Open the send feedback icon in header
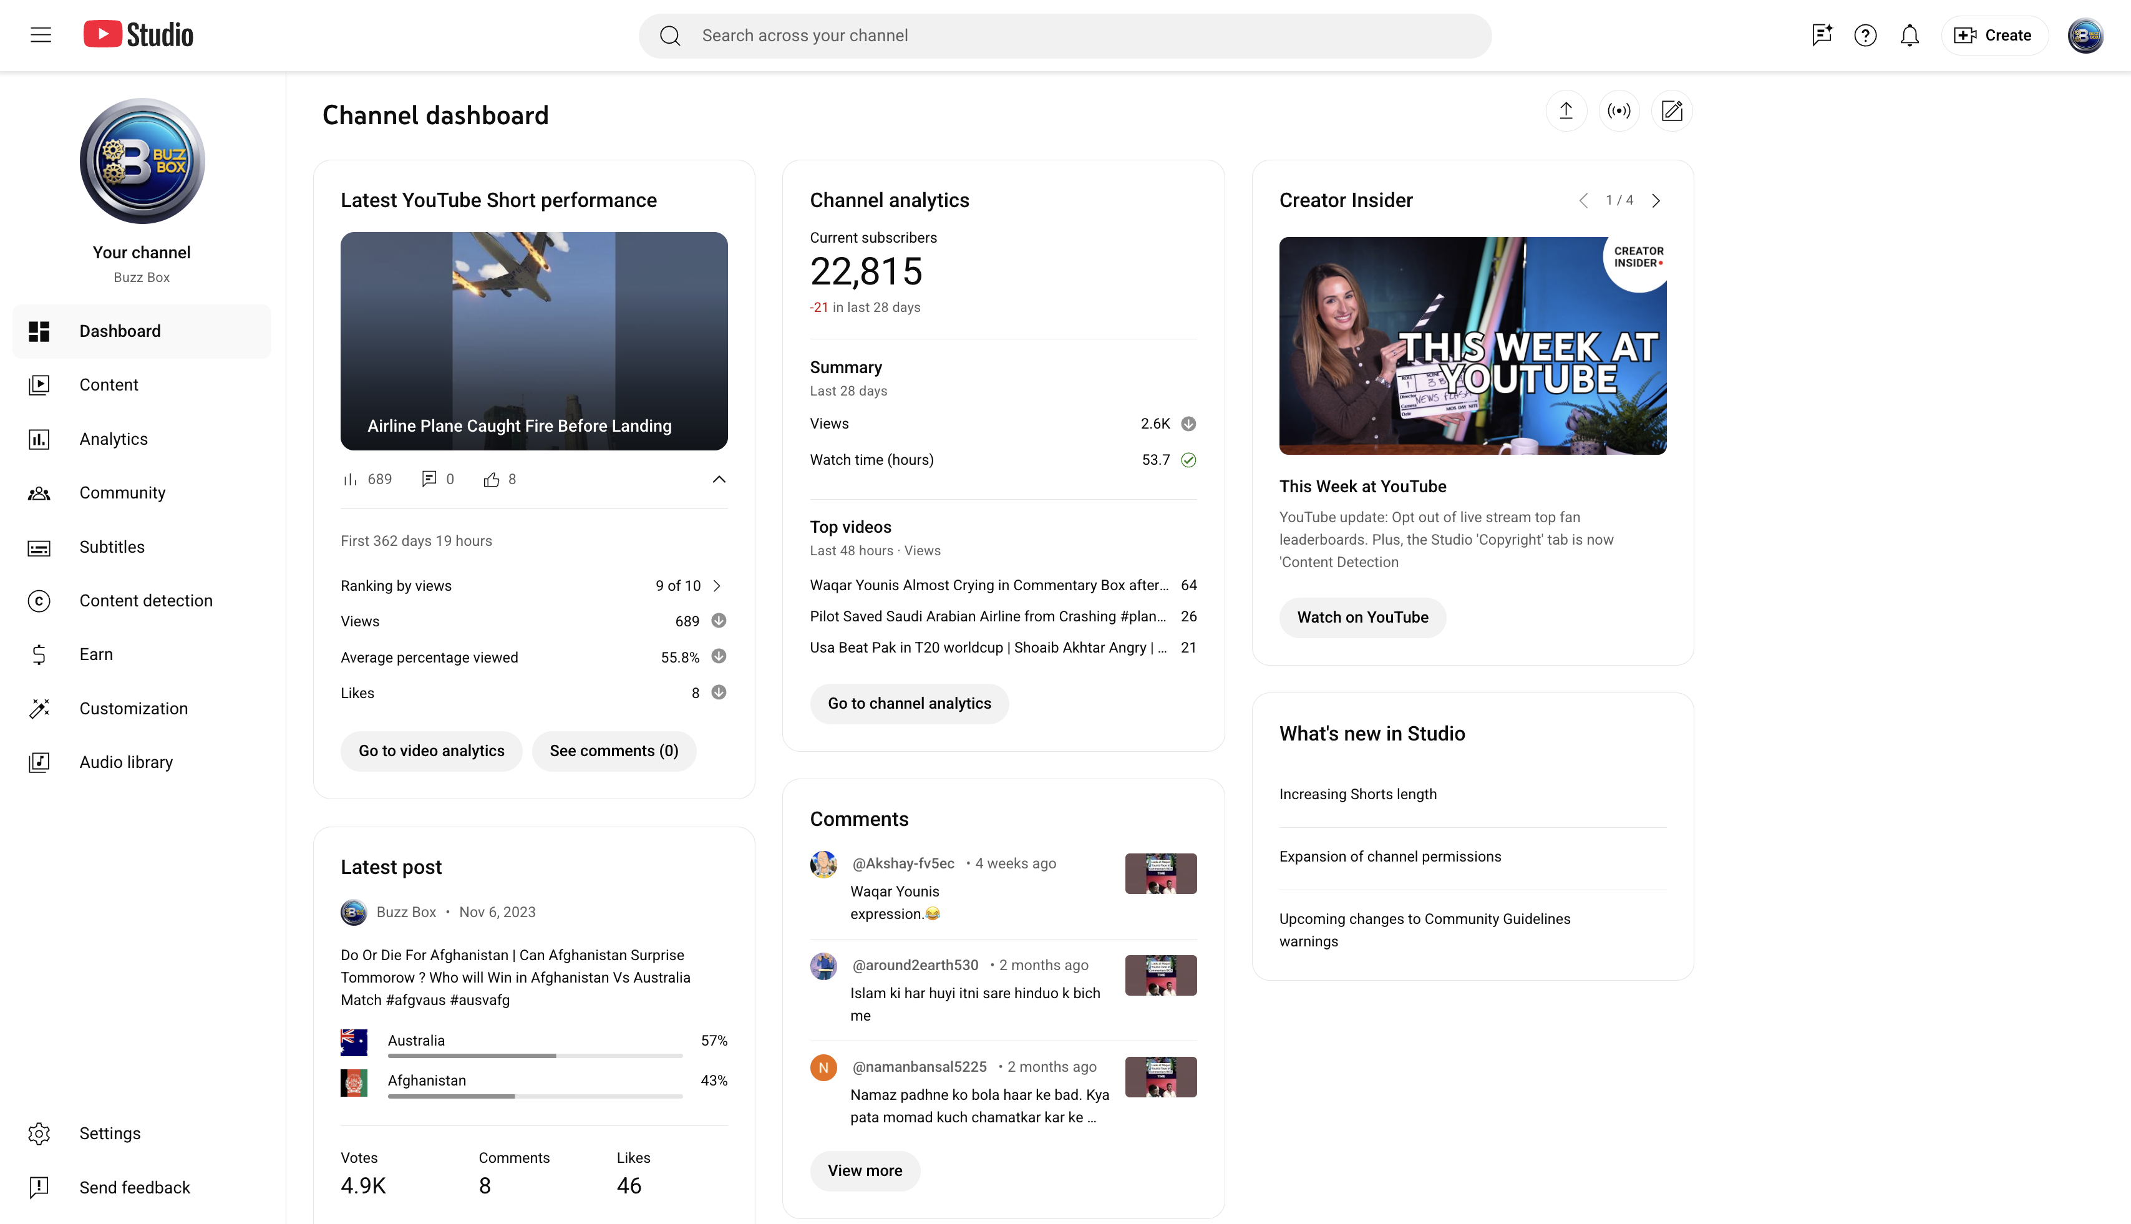Image resolution: width=2131 pixels, height=1224 pixels. point(1821,36)
